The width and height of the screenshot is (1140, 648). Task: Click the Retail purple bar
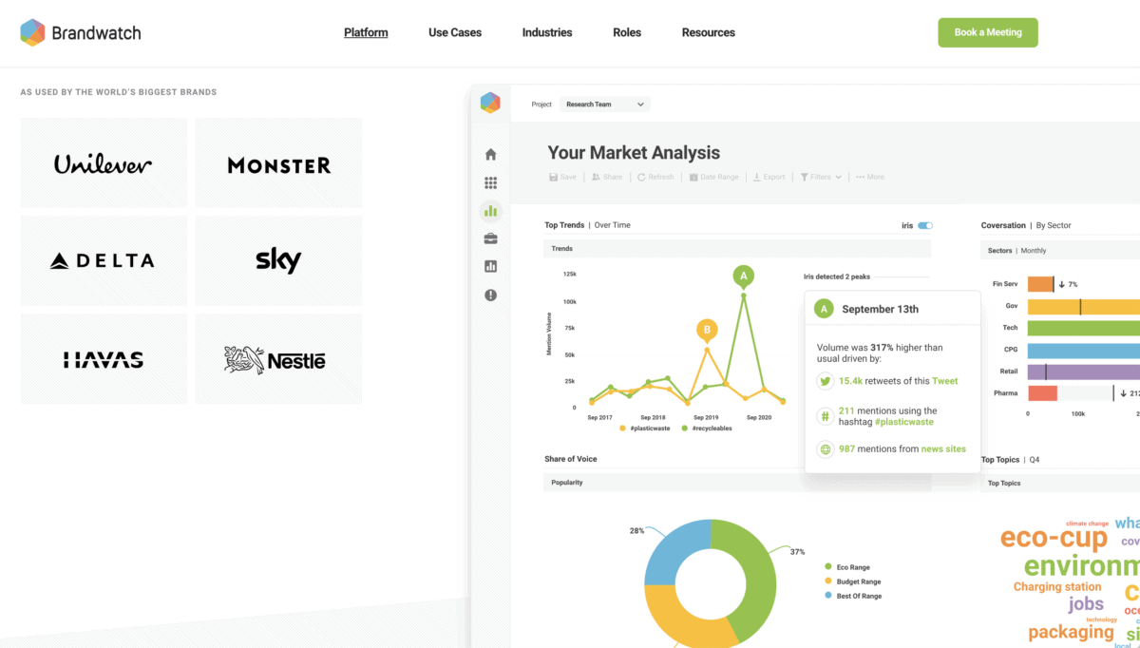tap(1084, 372)
